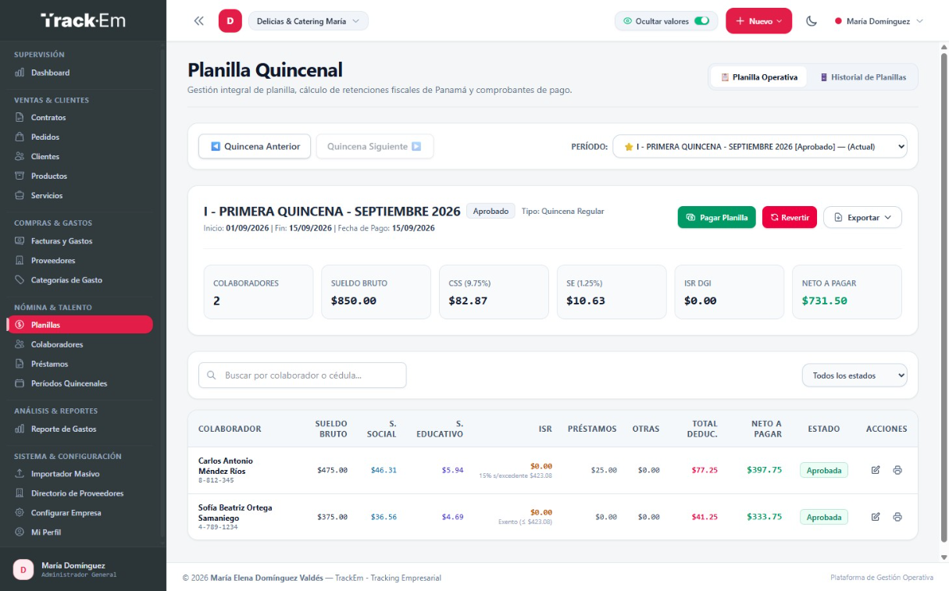This screenshot has width=949, height=591.
Task: Open the Período selector dropdown
Action: [x=760, y=146]
